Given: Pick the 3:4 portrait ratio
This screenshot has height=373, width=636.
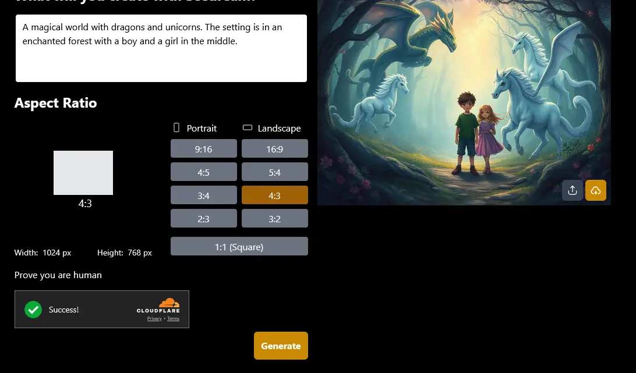Looking at the screenshot, I should click(204, 196).
